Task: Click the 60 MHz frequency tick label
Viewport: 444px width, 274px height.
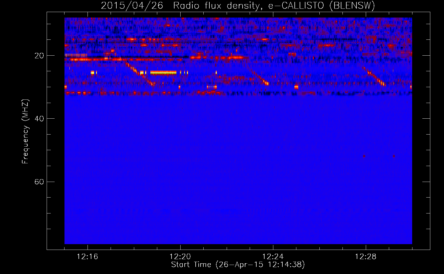Action: (x=39, y=182)
